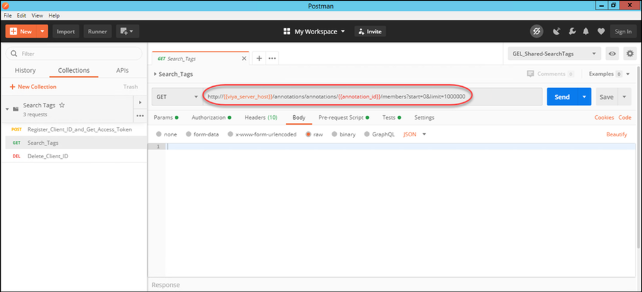Open the Search Tags collection options menu
This screenshot has height=292, width=642.
(140, 116)
